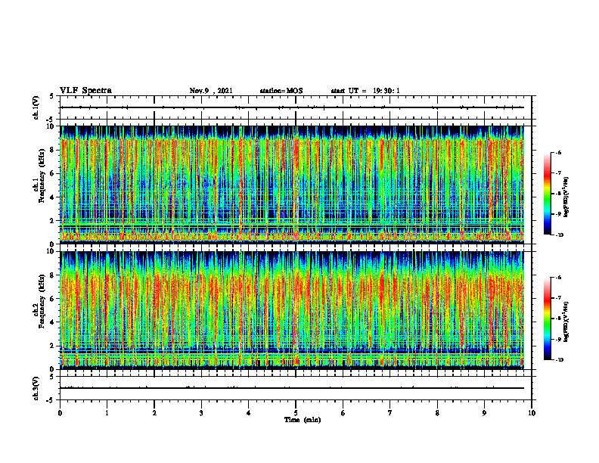This screenshot has width=599, height=463.
Task: Click the ch.1 voltage waveform trace panel
Action: pyautogui.click(x=296, y=107)
